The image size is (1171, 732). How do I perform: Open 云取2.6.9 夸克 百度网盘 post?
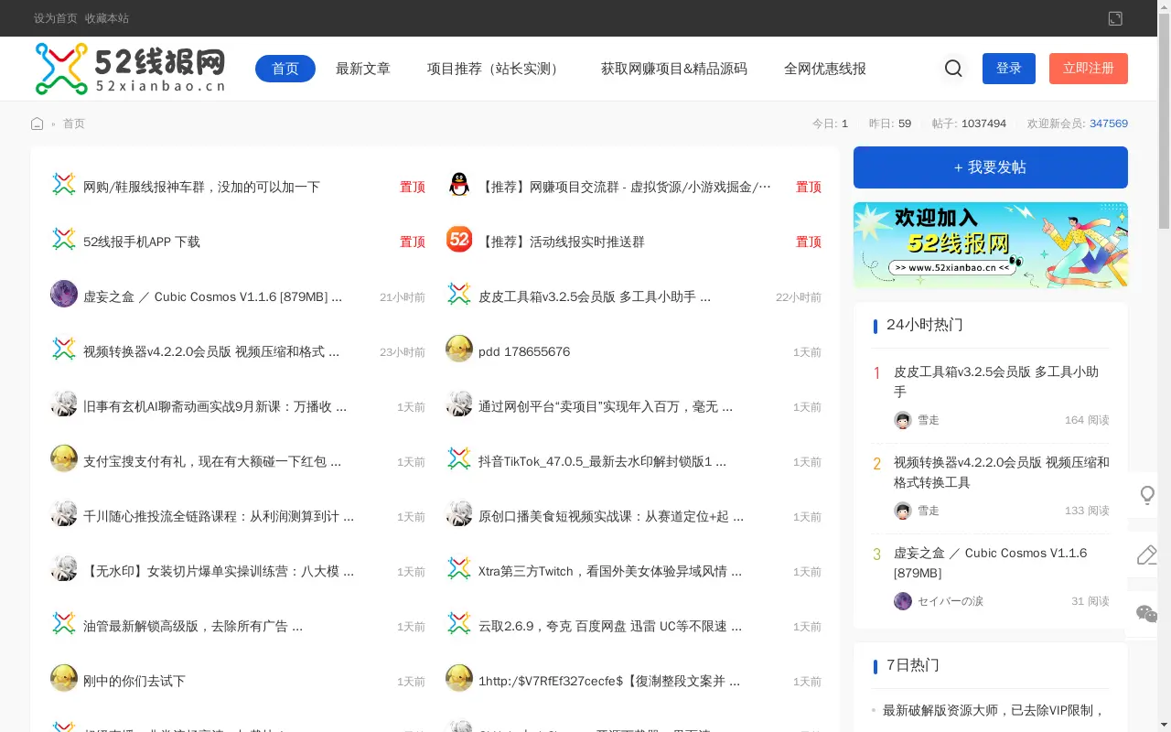pos(610,626)
